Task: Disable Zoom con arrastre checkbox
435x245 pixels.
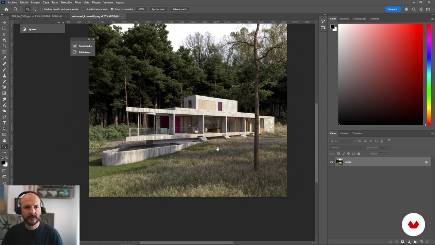Action: (112, 9)
